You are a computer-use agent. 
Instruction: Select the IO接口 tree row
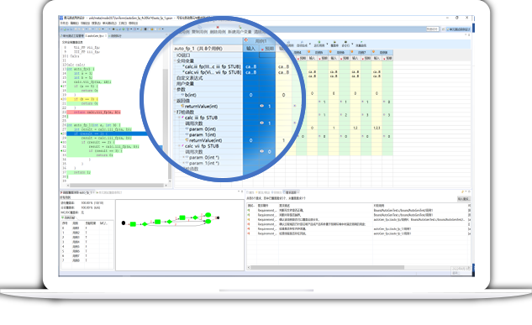click(x=208, y=55)
